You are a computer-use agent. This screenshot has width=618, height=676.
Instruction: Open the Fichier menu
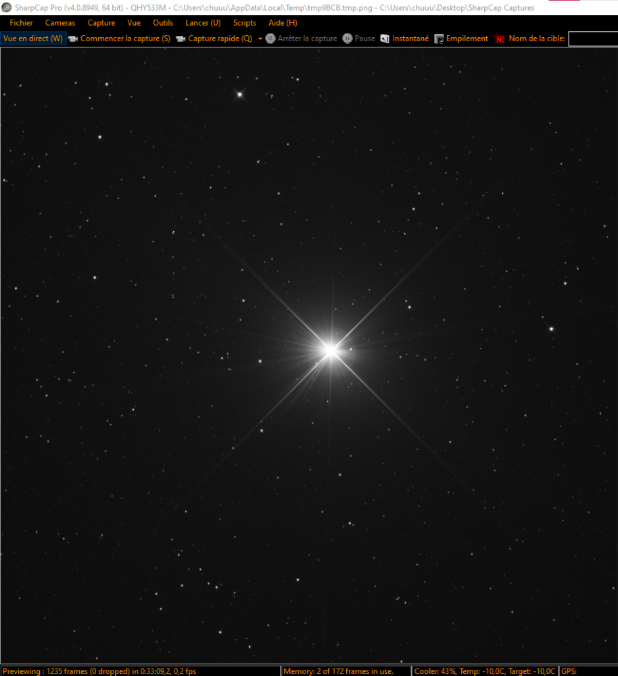[x=21, y=23]
